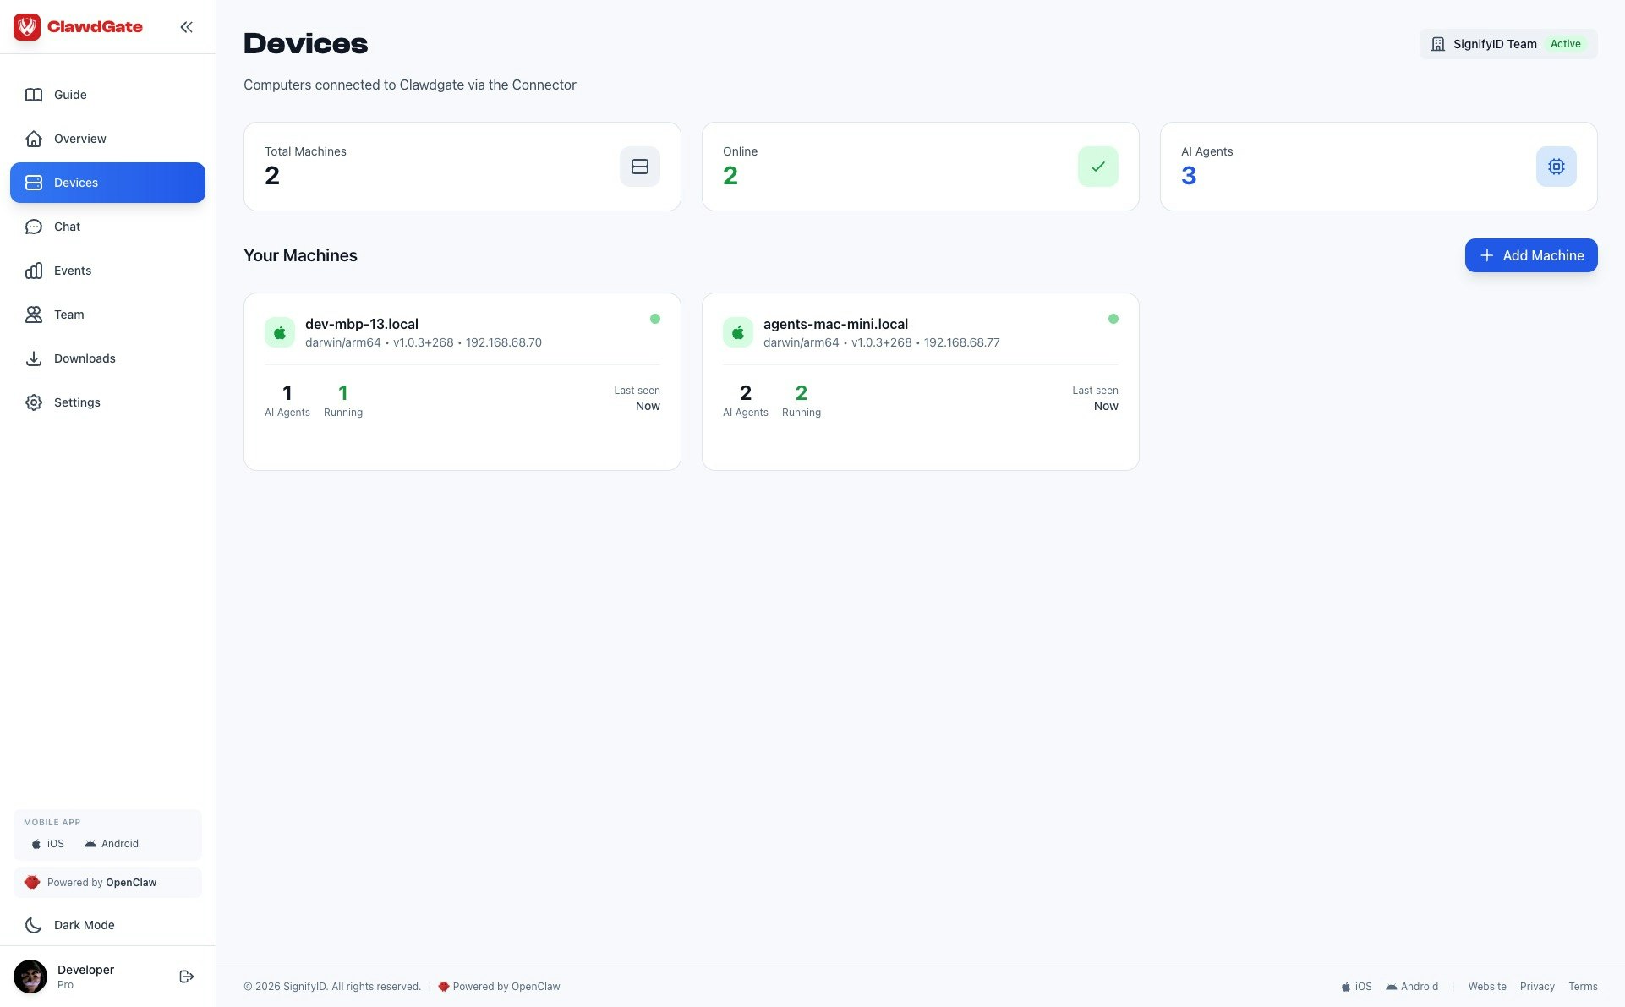The height and width of the screenshot is (1007, 1625).
Task: Open Downloads from the sidebar
Action: (x=85, y=358)
